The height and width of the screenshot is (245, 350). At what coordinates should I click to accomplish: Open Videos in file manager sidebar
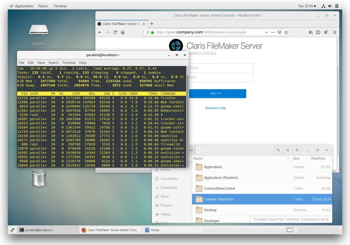point(166,214)
